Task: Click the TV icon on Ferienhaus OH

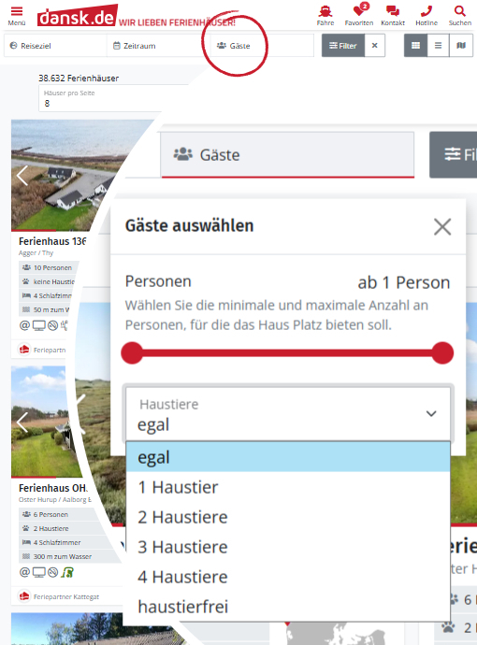Action: 38,572
